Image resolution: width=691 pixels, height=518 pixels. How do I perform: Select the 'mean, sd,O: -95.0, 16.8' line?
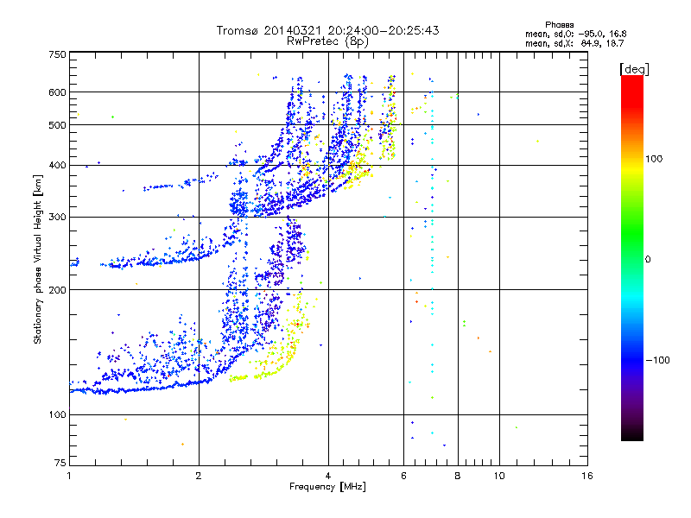(x=576, y=35)
